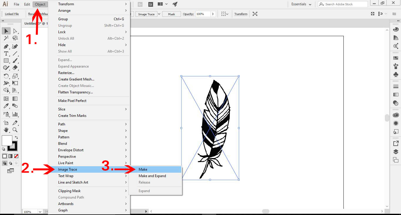Viewport: 401px width, 215px height.
Task: Select the Paintbrush tool
Action: [x=15, y=61]
